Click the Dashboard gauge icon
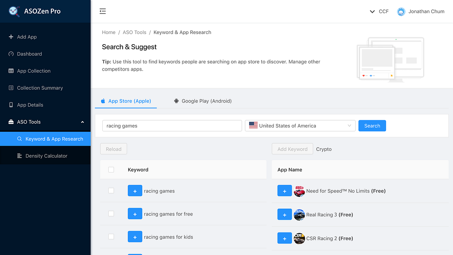 pyautogui.click(x=11, y=54)
